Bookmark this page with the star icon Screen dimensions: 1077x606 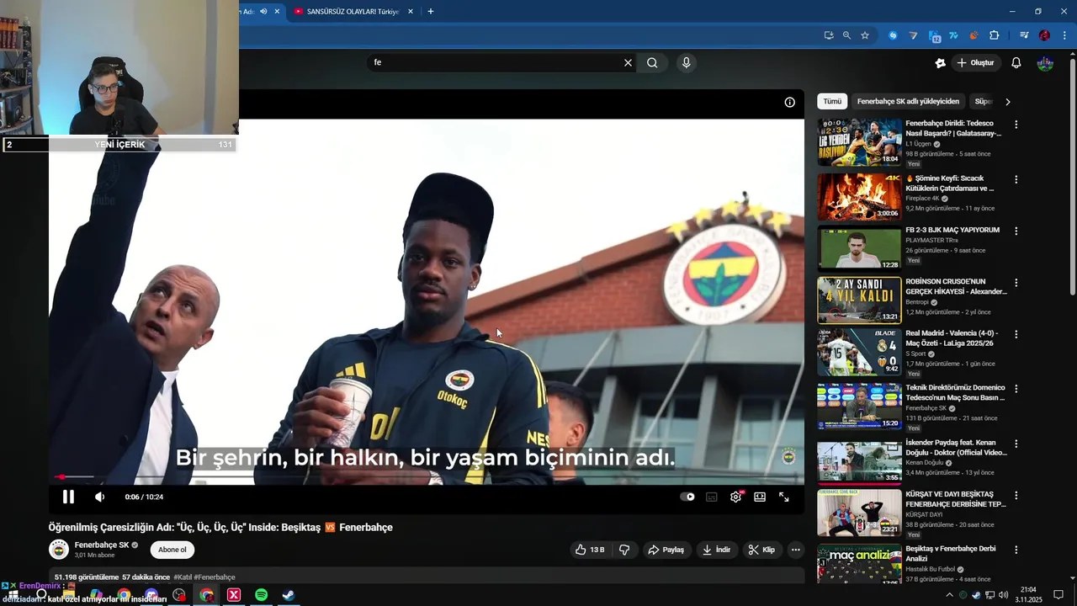[x=865, y=35]
